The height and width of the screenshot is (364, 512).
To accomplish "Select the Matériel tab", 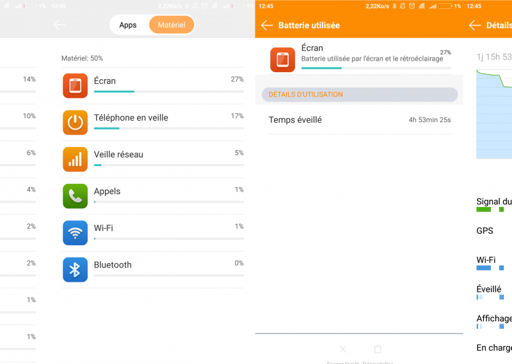I will (x=172, y=25).
